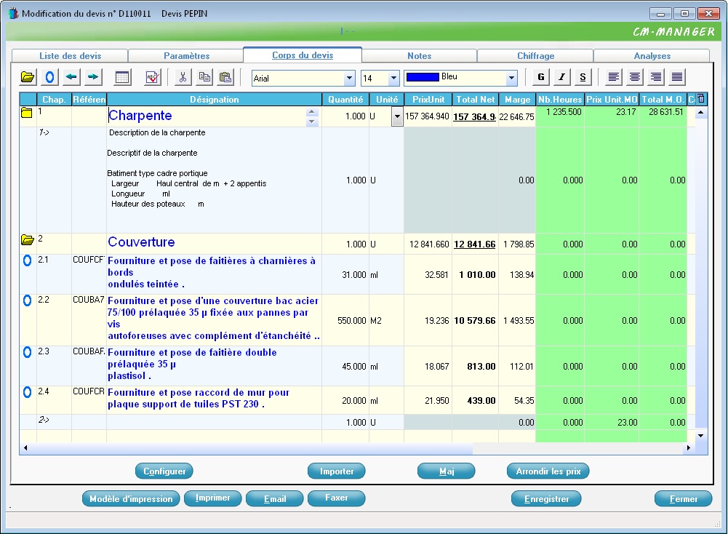Click the scissors cut icon

pyautogui.click(x=183, y=77)
